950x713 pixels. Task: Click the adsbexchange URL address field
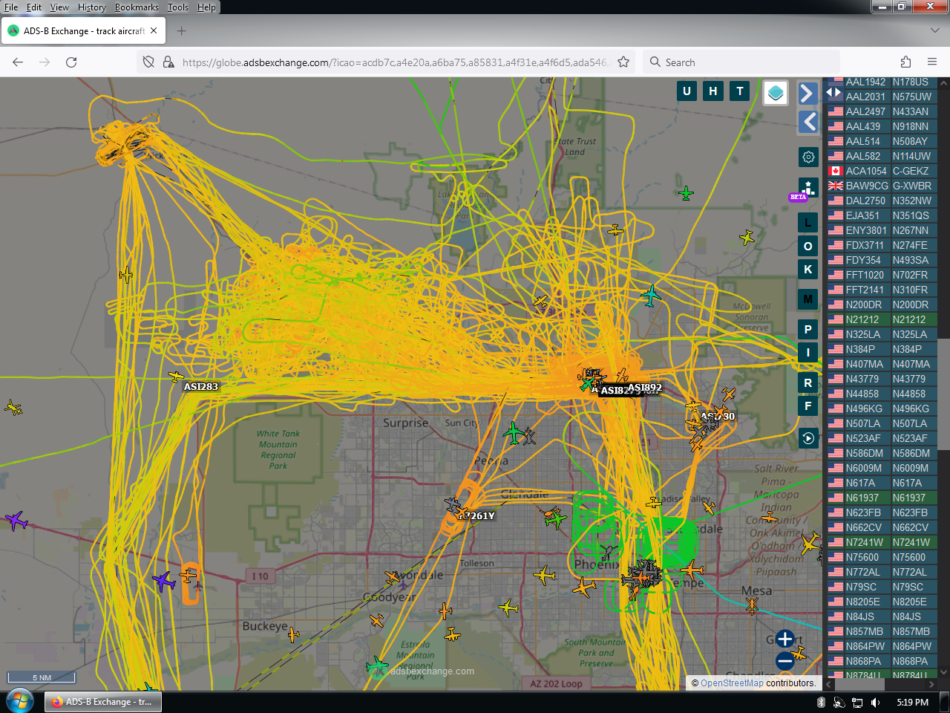pyautogui.click(x=395, y=62)
